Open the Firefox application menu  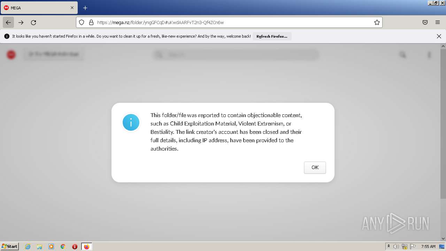coord(438,22)
